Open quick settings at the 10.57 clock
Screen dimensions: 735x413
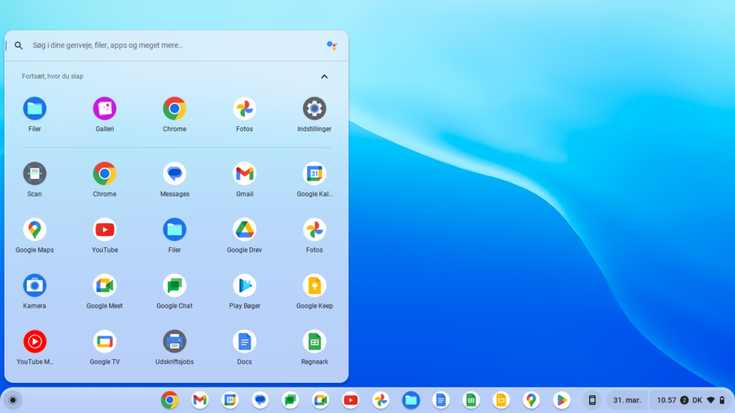point(666,400)
